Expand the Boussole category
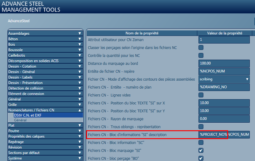This screenshot has height=161, width=255. point(46,50)
